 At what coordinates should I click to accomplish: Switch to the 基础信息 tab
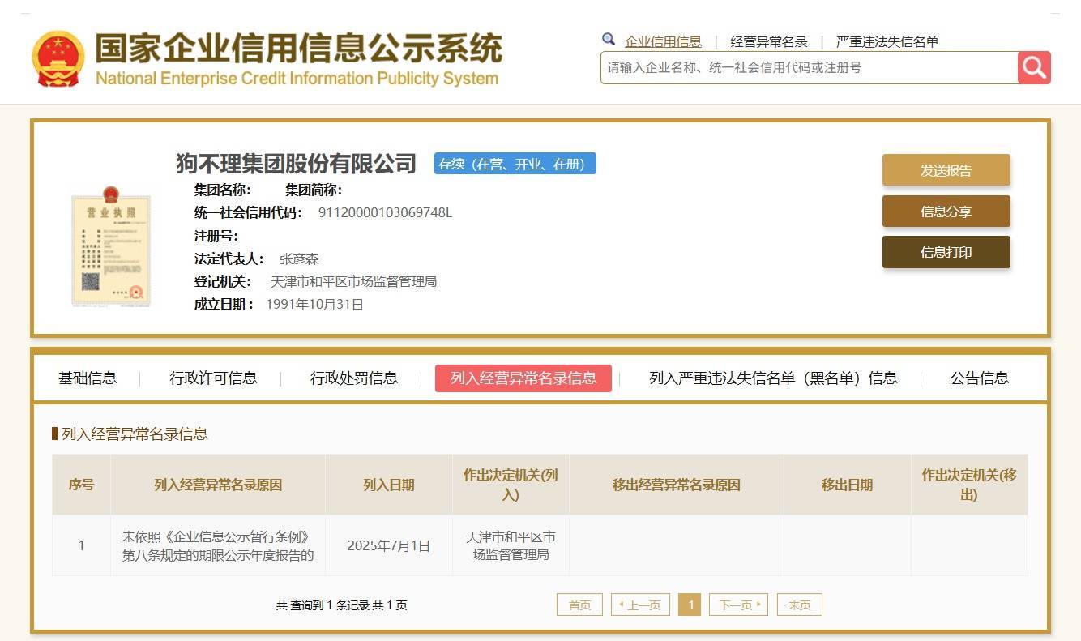pyautogui.click(x=87, y=378)
